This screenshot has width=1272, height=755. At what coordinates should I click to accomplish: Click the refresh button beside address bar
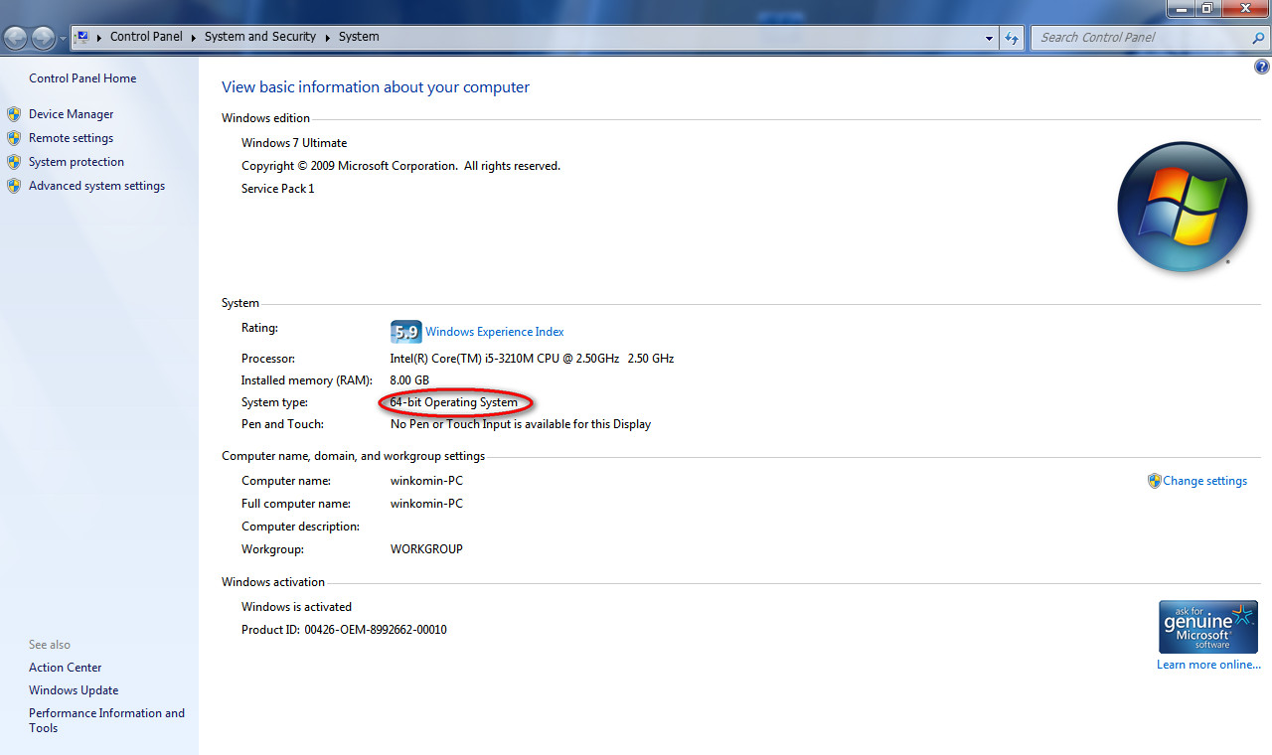point(1012,38)
